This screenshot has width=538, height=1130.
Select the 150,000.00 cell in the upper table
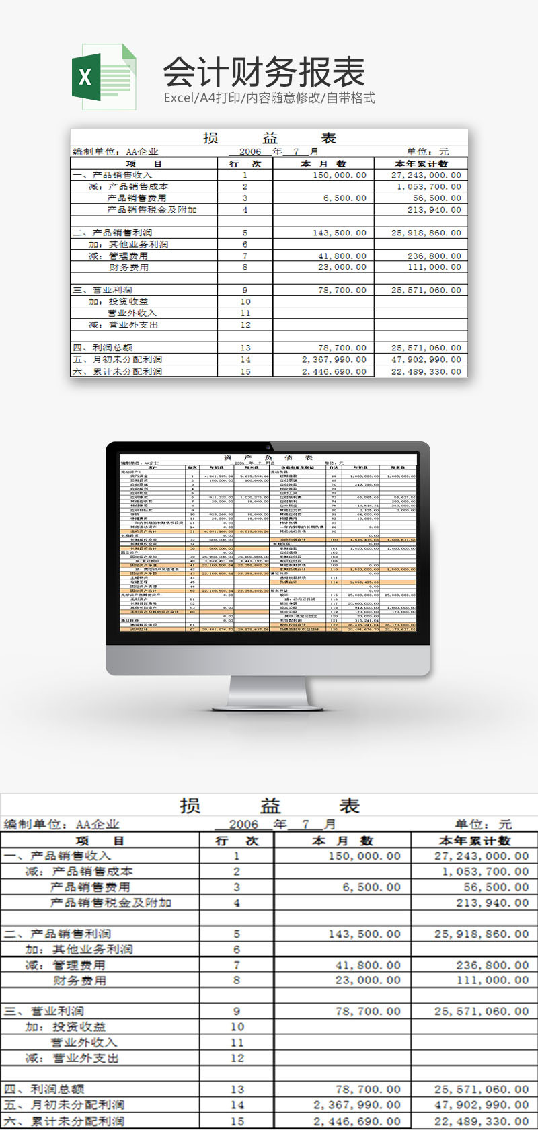340,175
